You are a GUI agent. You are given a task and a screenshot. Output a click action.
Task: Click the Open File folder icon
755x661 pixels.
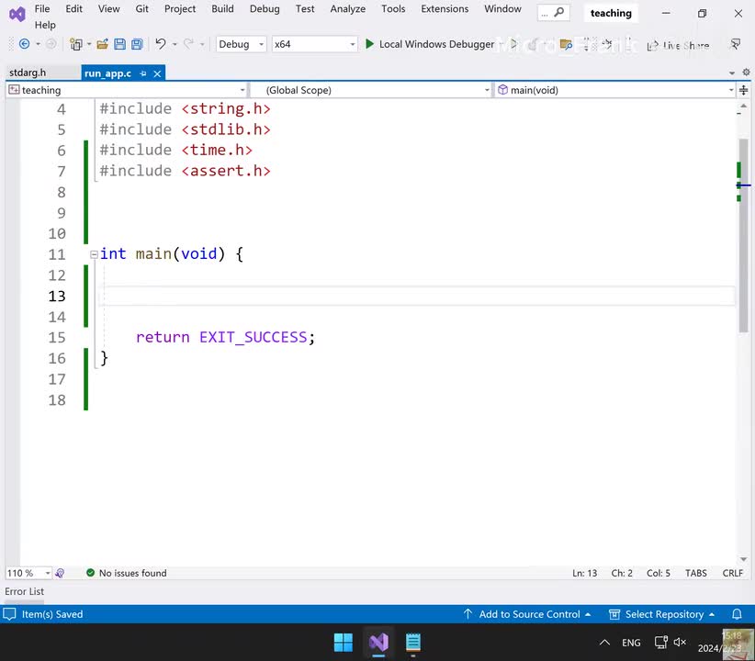click(102, 44)
